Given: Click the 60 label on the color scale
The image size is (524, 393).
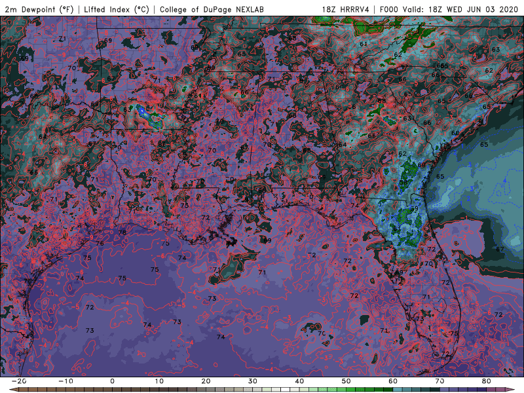Looking at the screenshot, I should [x=393, y=381].
